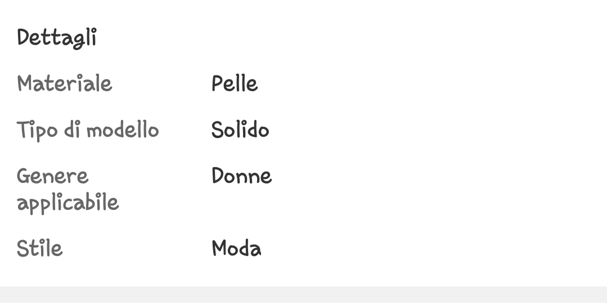Select the Genere applicabile label
607x305 pixels.
(68, 189)
